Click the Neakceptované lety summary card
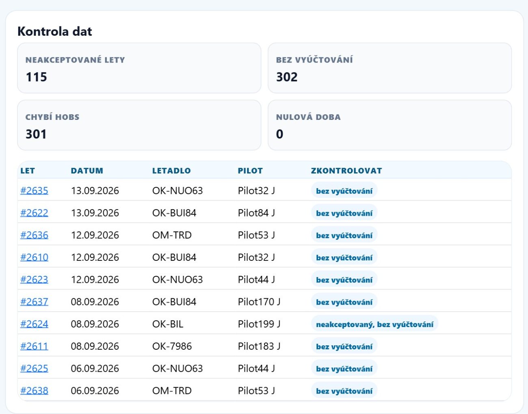The height and width of the screenshot is (414, 528). pyautogui.click(x=139, y=68)
